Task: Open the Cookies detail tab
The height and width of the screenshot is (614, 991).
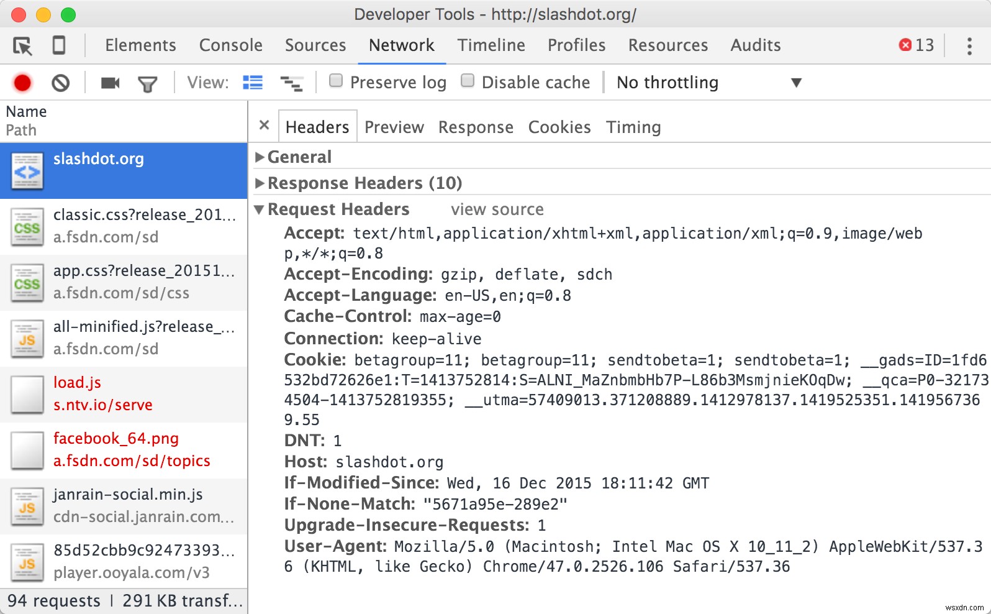Action: 559,127
